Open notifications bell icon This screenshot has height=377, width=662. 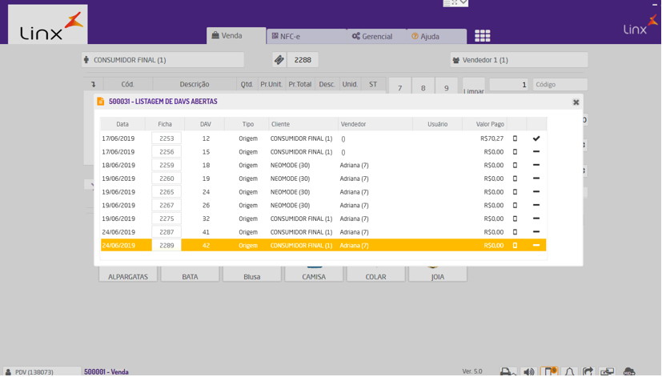[x=569, y=371]
